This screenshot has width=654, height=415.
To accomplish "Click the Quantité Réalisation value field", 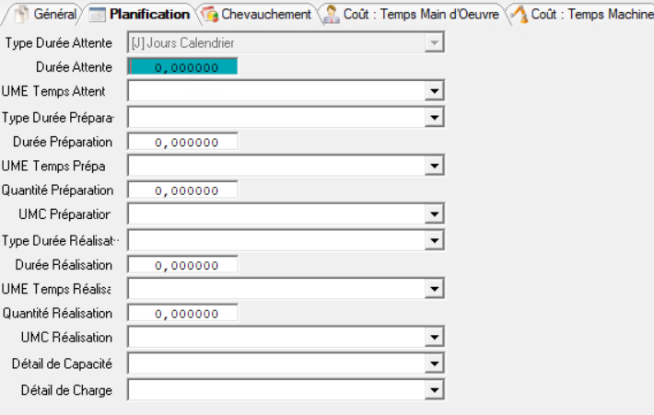I will click(183, 314).
